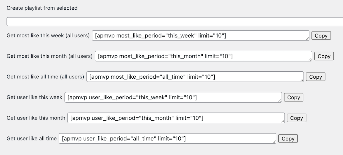This screenshot has width=343, height=155.
Task: Copy the user like this month shortcode
Action: tap(296, 118)
